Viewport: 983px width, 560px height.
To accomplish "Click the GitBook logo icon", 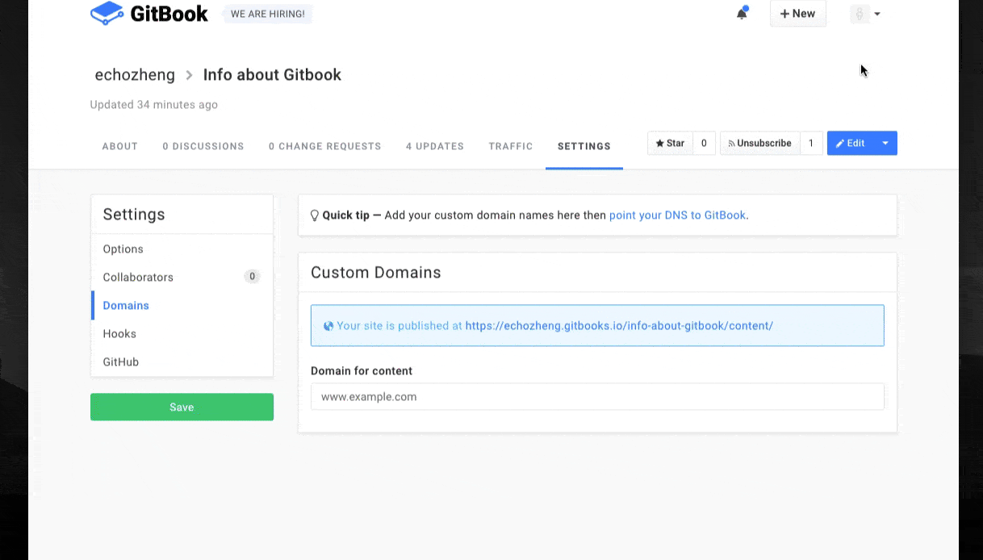I will pyautogui.click(x=107, y=14).
